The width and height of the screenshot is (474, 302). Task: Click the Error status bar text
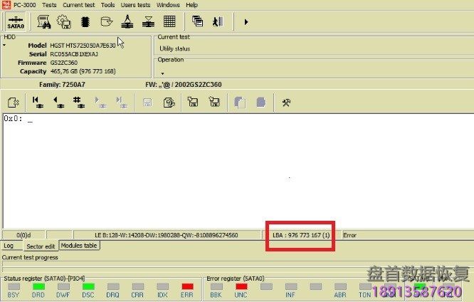pos(349,235)
